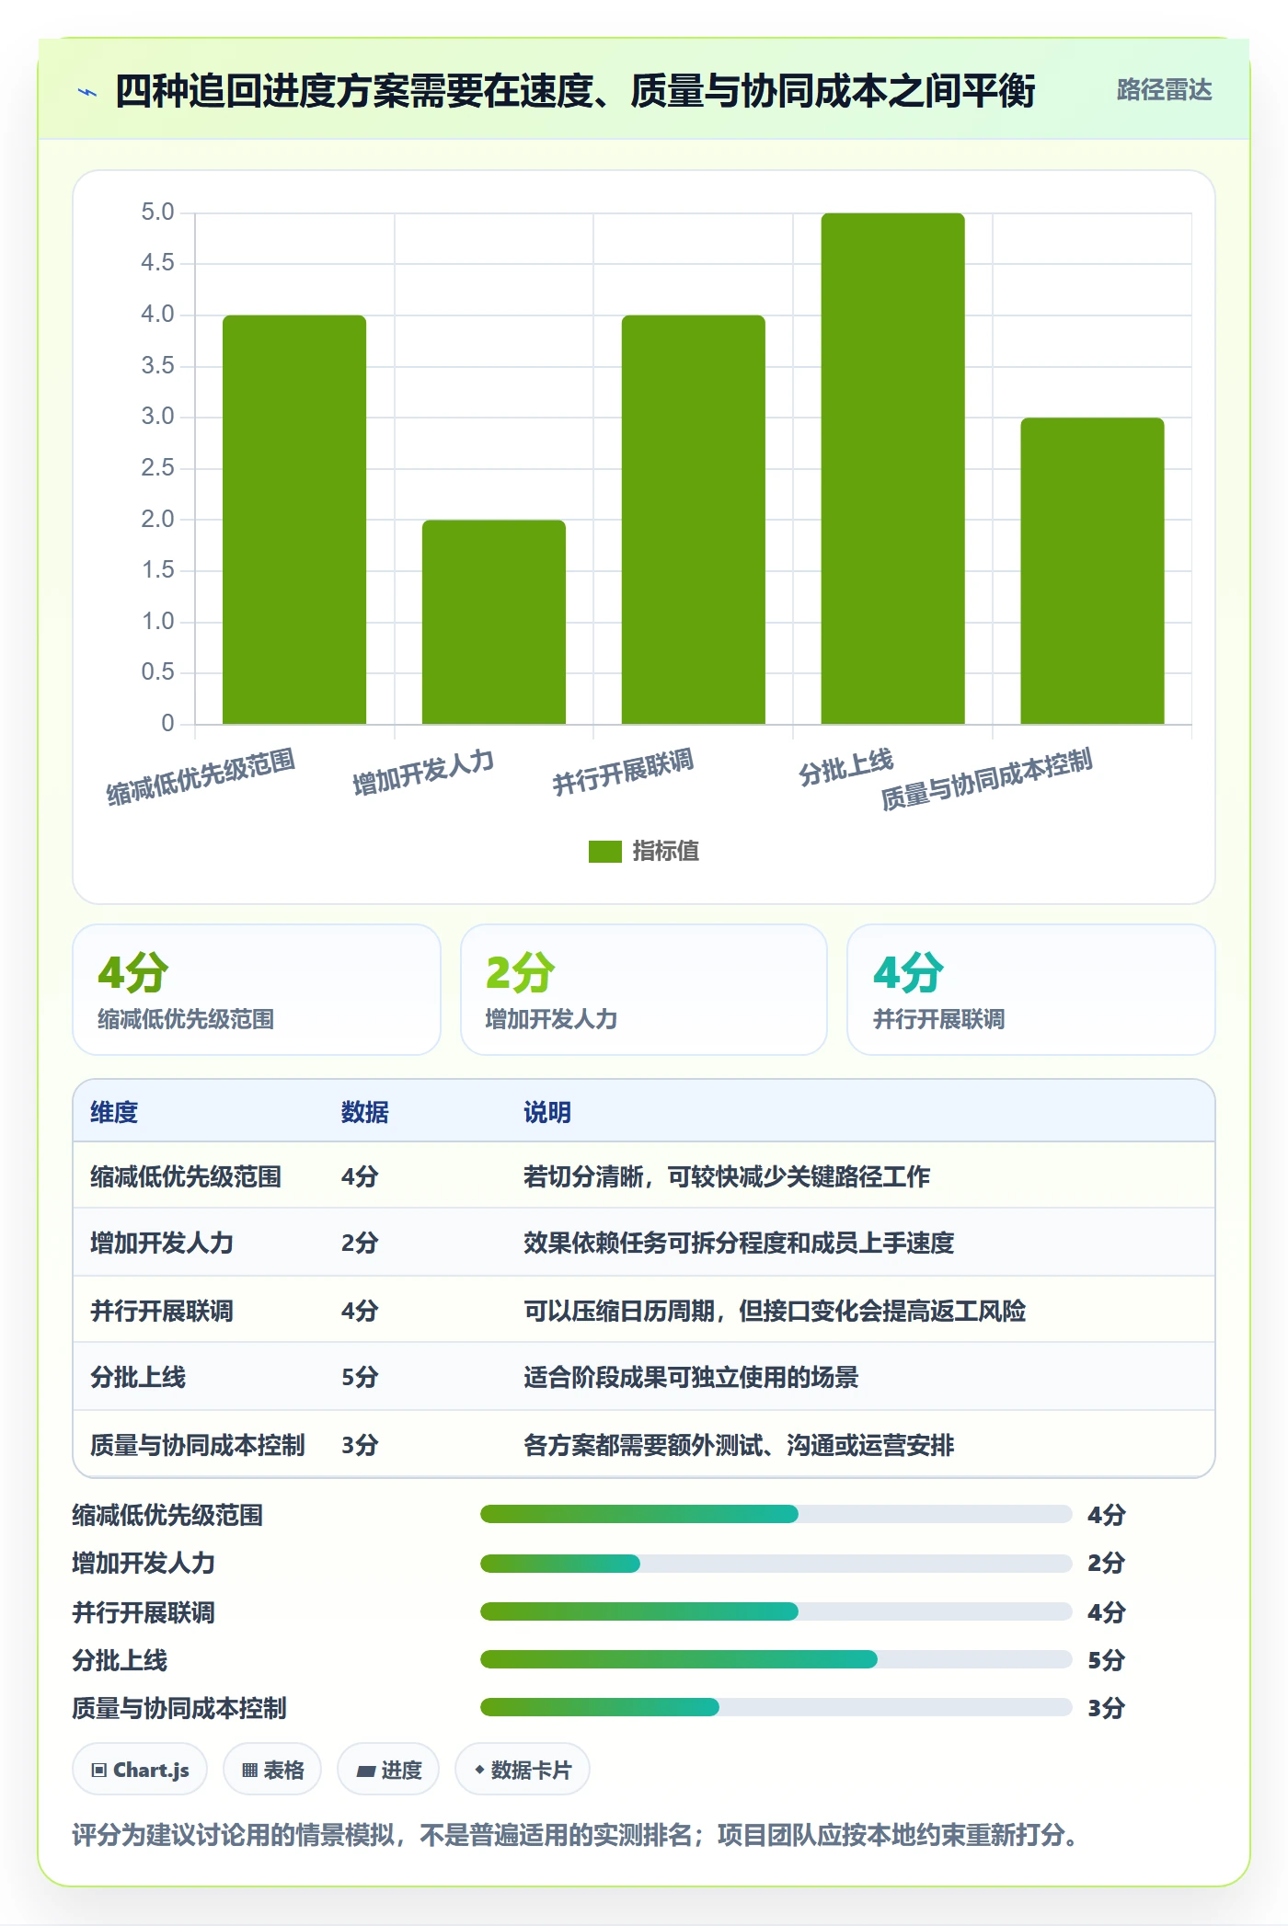Screen dimensions: 1288x1926
Task: Select the 增加开发人力 bar in chart
Action: 494,622
